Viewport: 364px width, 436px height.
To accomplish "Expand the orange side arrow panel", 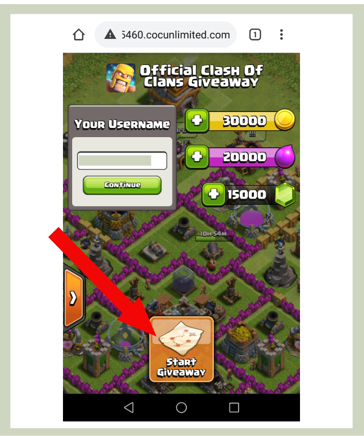I will point(73,298).
